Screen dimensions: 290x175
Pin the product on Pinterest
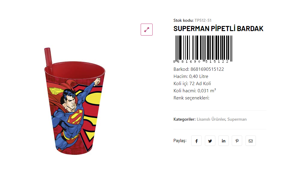[x=237, y=141]
